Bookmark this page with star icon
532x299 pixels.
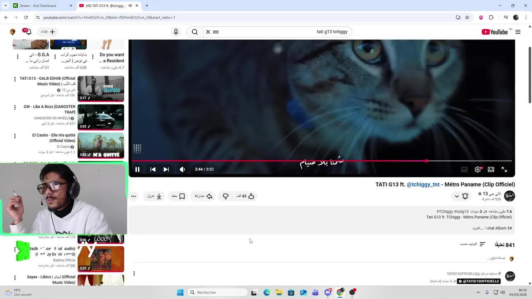click(467, 17)
